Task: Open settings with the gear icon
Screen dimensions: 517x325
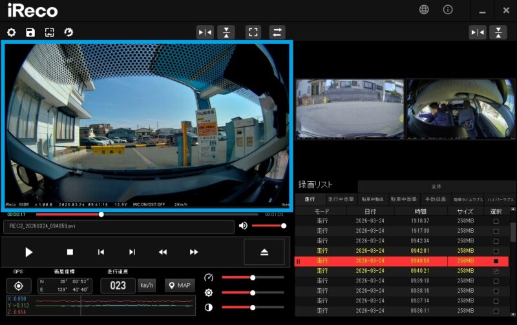Action: pos(11,32)
